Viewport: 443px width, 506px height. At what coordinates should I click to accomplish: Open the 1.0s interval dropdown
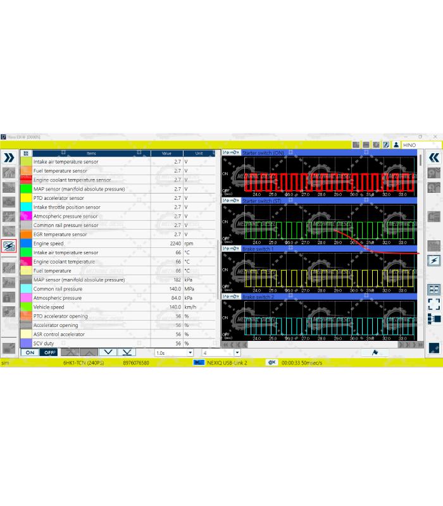[174, 352]
